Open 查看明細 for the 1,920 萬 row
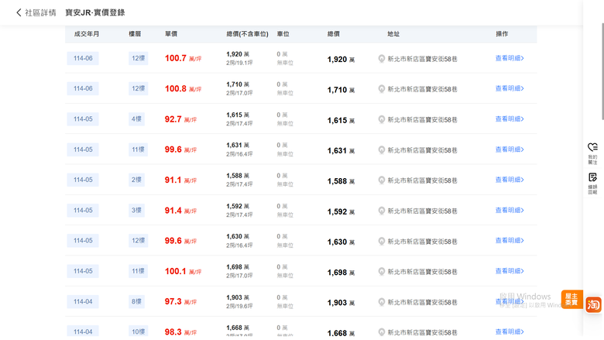Image resolution: width=604 pixels, height=340 pixels. [x=510, y=58]
